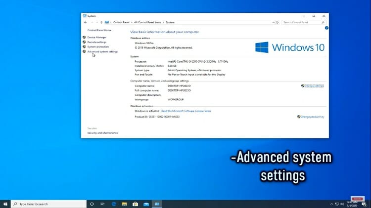Open System protection settings
Image resolution: width=371 pixels, height=208 pixels.
tap(98, 47)
